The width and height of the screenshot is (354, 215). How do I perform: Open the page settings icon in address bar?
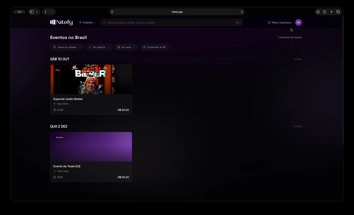tap(112, 12)
